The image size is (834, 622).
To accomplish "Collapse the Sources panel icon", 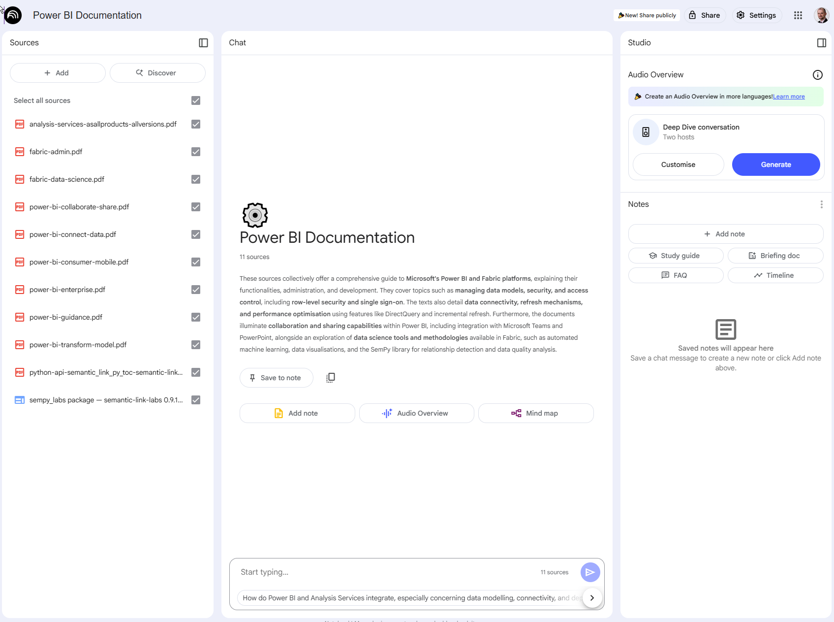I will (203, 43).
